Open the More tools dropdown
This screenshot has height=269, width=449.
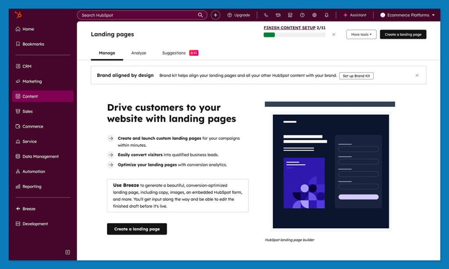point(361,34)
